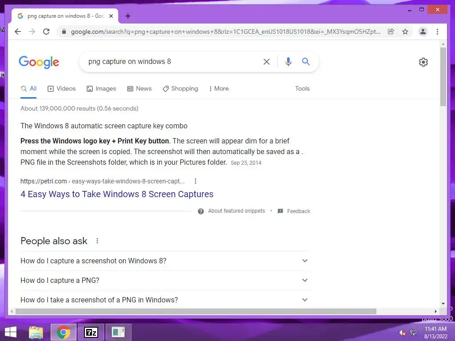Expand 'How do I capture a PNG?'
This screenshot has width=455, height=341.
pos(165,281)
